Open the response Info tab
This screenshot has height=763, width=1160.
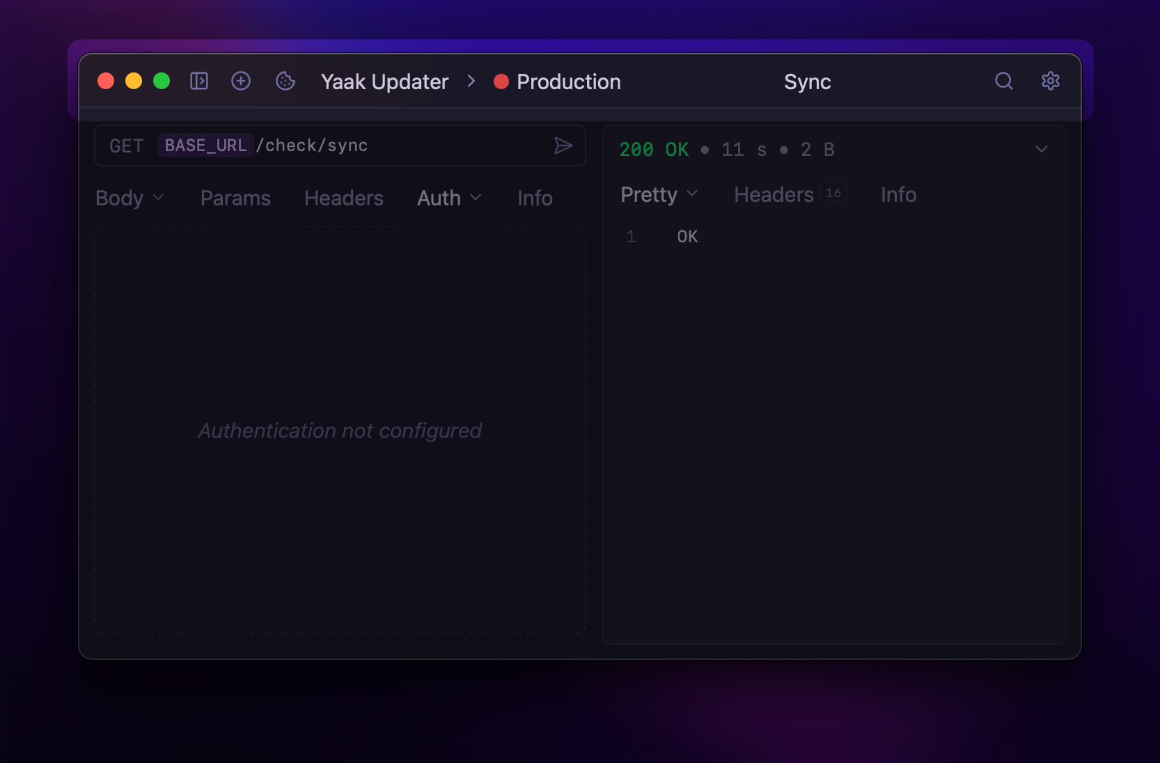pyautogui.click(x=898, y=195)
